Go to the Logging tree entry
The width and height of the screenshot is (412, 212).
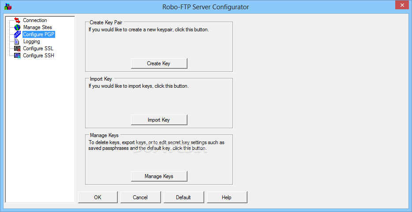(31, 41)
